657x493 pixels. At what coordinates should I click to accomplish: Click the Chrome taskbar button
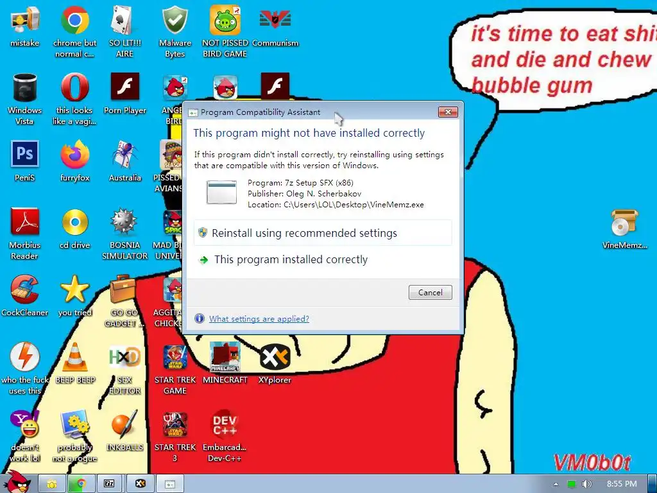click(81, 484)
